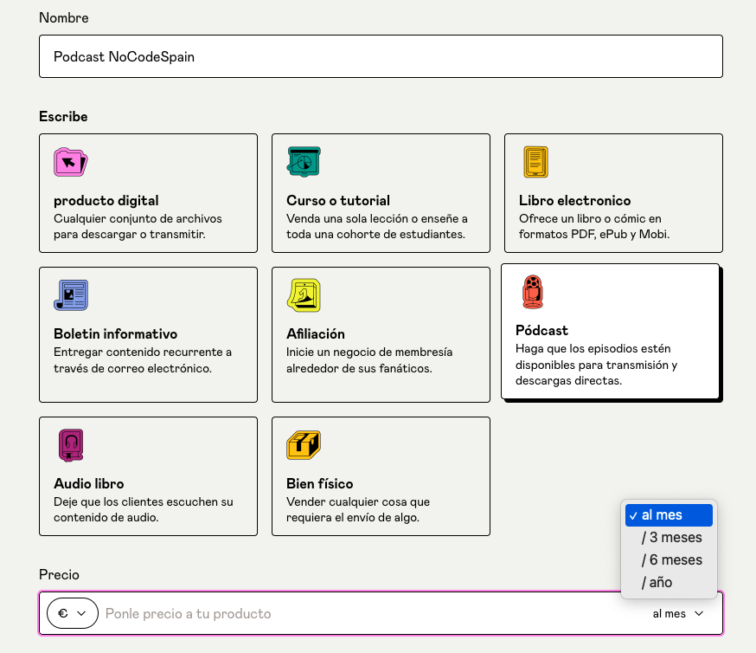Click the Ponle precio a tu producto field
756x653 pixels.
pos(346,612)
